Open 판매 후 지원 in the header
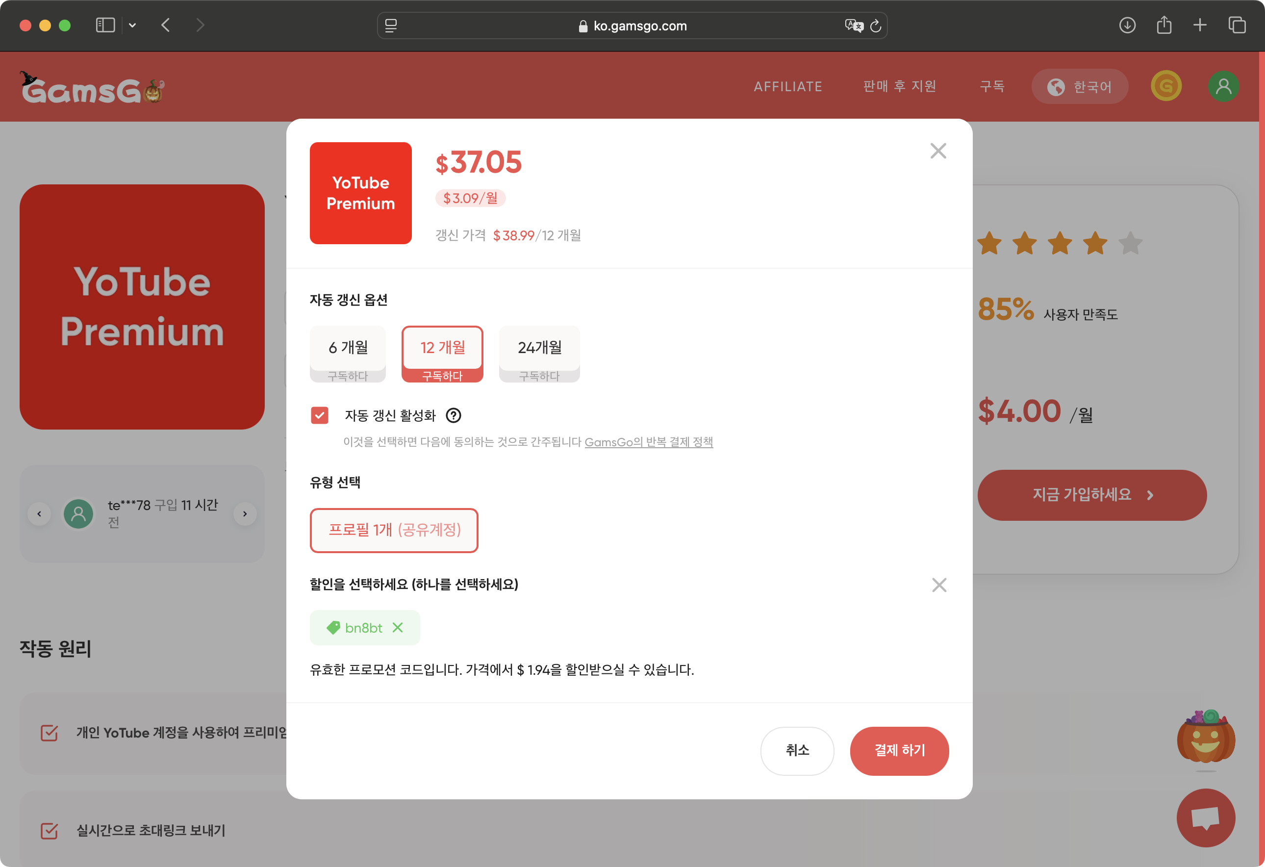Screen dimensions: 1265x867 (x=899, y=86)
